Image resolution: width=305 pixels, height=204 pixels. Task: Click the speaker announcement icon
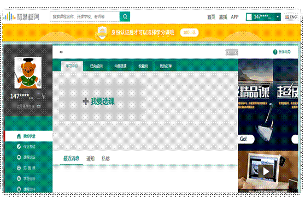(x=61, y=52)
